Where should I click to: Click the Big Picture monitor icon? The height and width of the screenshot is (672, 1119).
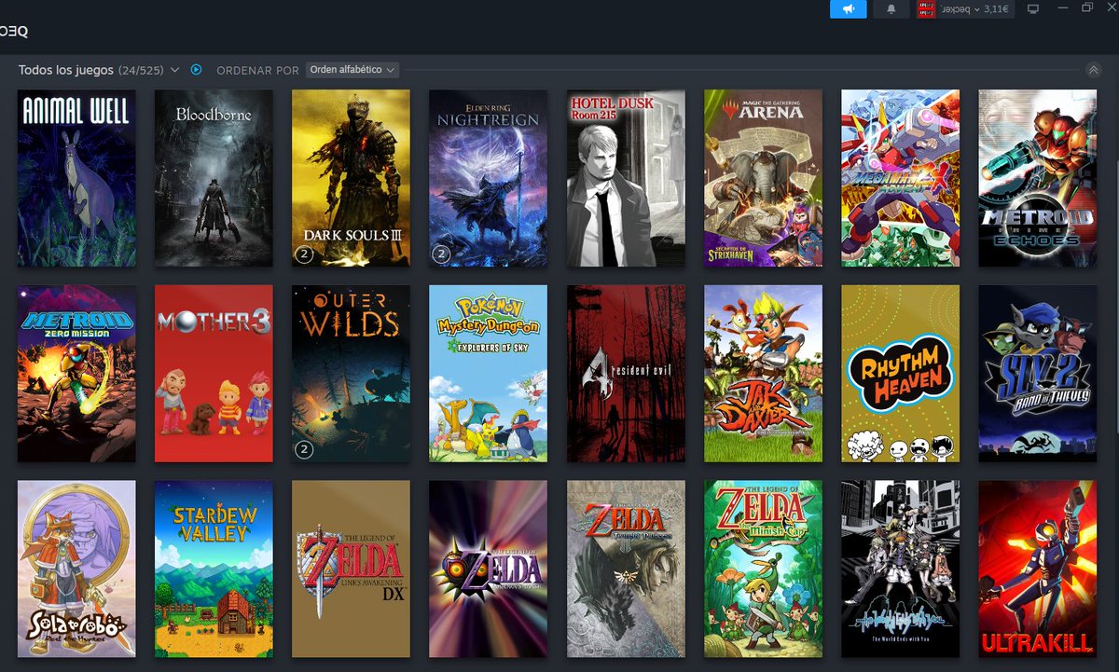(x=1032, y=8)
